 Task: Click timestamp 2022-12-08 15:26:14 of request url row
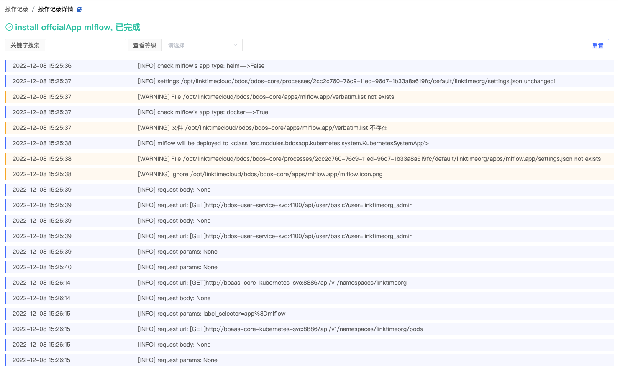tap(41, 283)
